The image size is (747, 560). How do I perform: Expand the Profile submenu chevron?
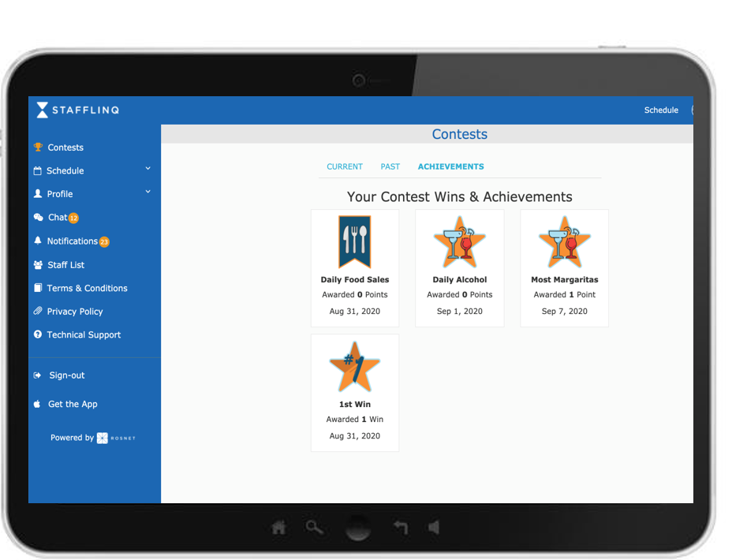click(148, 192)
